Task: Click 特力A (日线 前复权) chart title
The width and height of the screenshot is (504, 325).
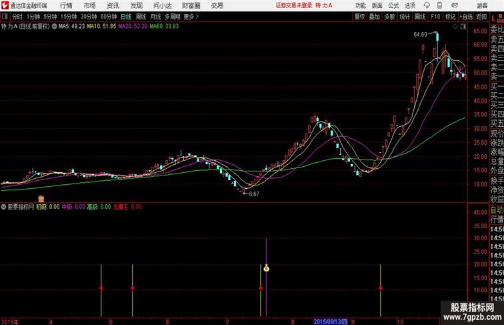Action: click(25, 27)
